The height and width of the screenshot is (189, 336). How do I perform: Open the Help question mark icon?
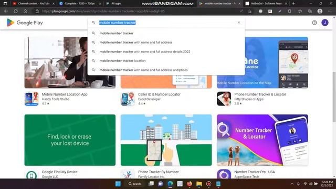(314, 23)
